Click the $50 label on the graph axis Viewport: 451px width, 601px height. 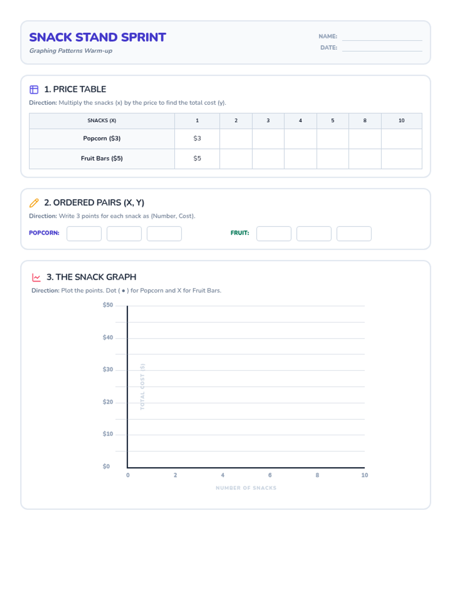tap(108, 305)
